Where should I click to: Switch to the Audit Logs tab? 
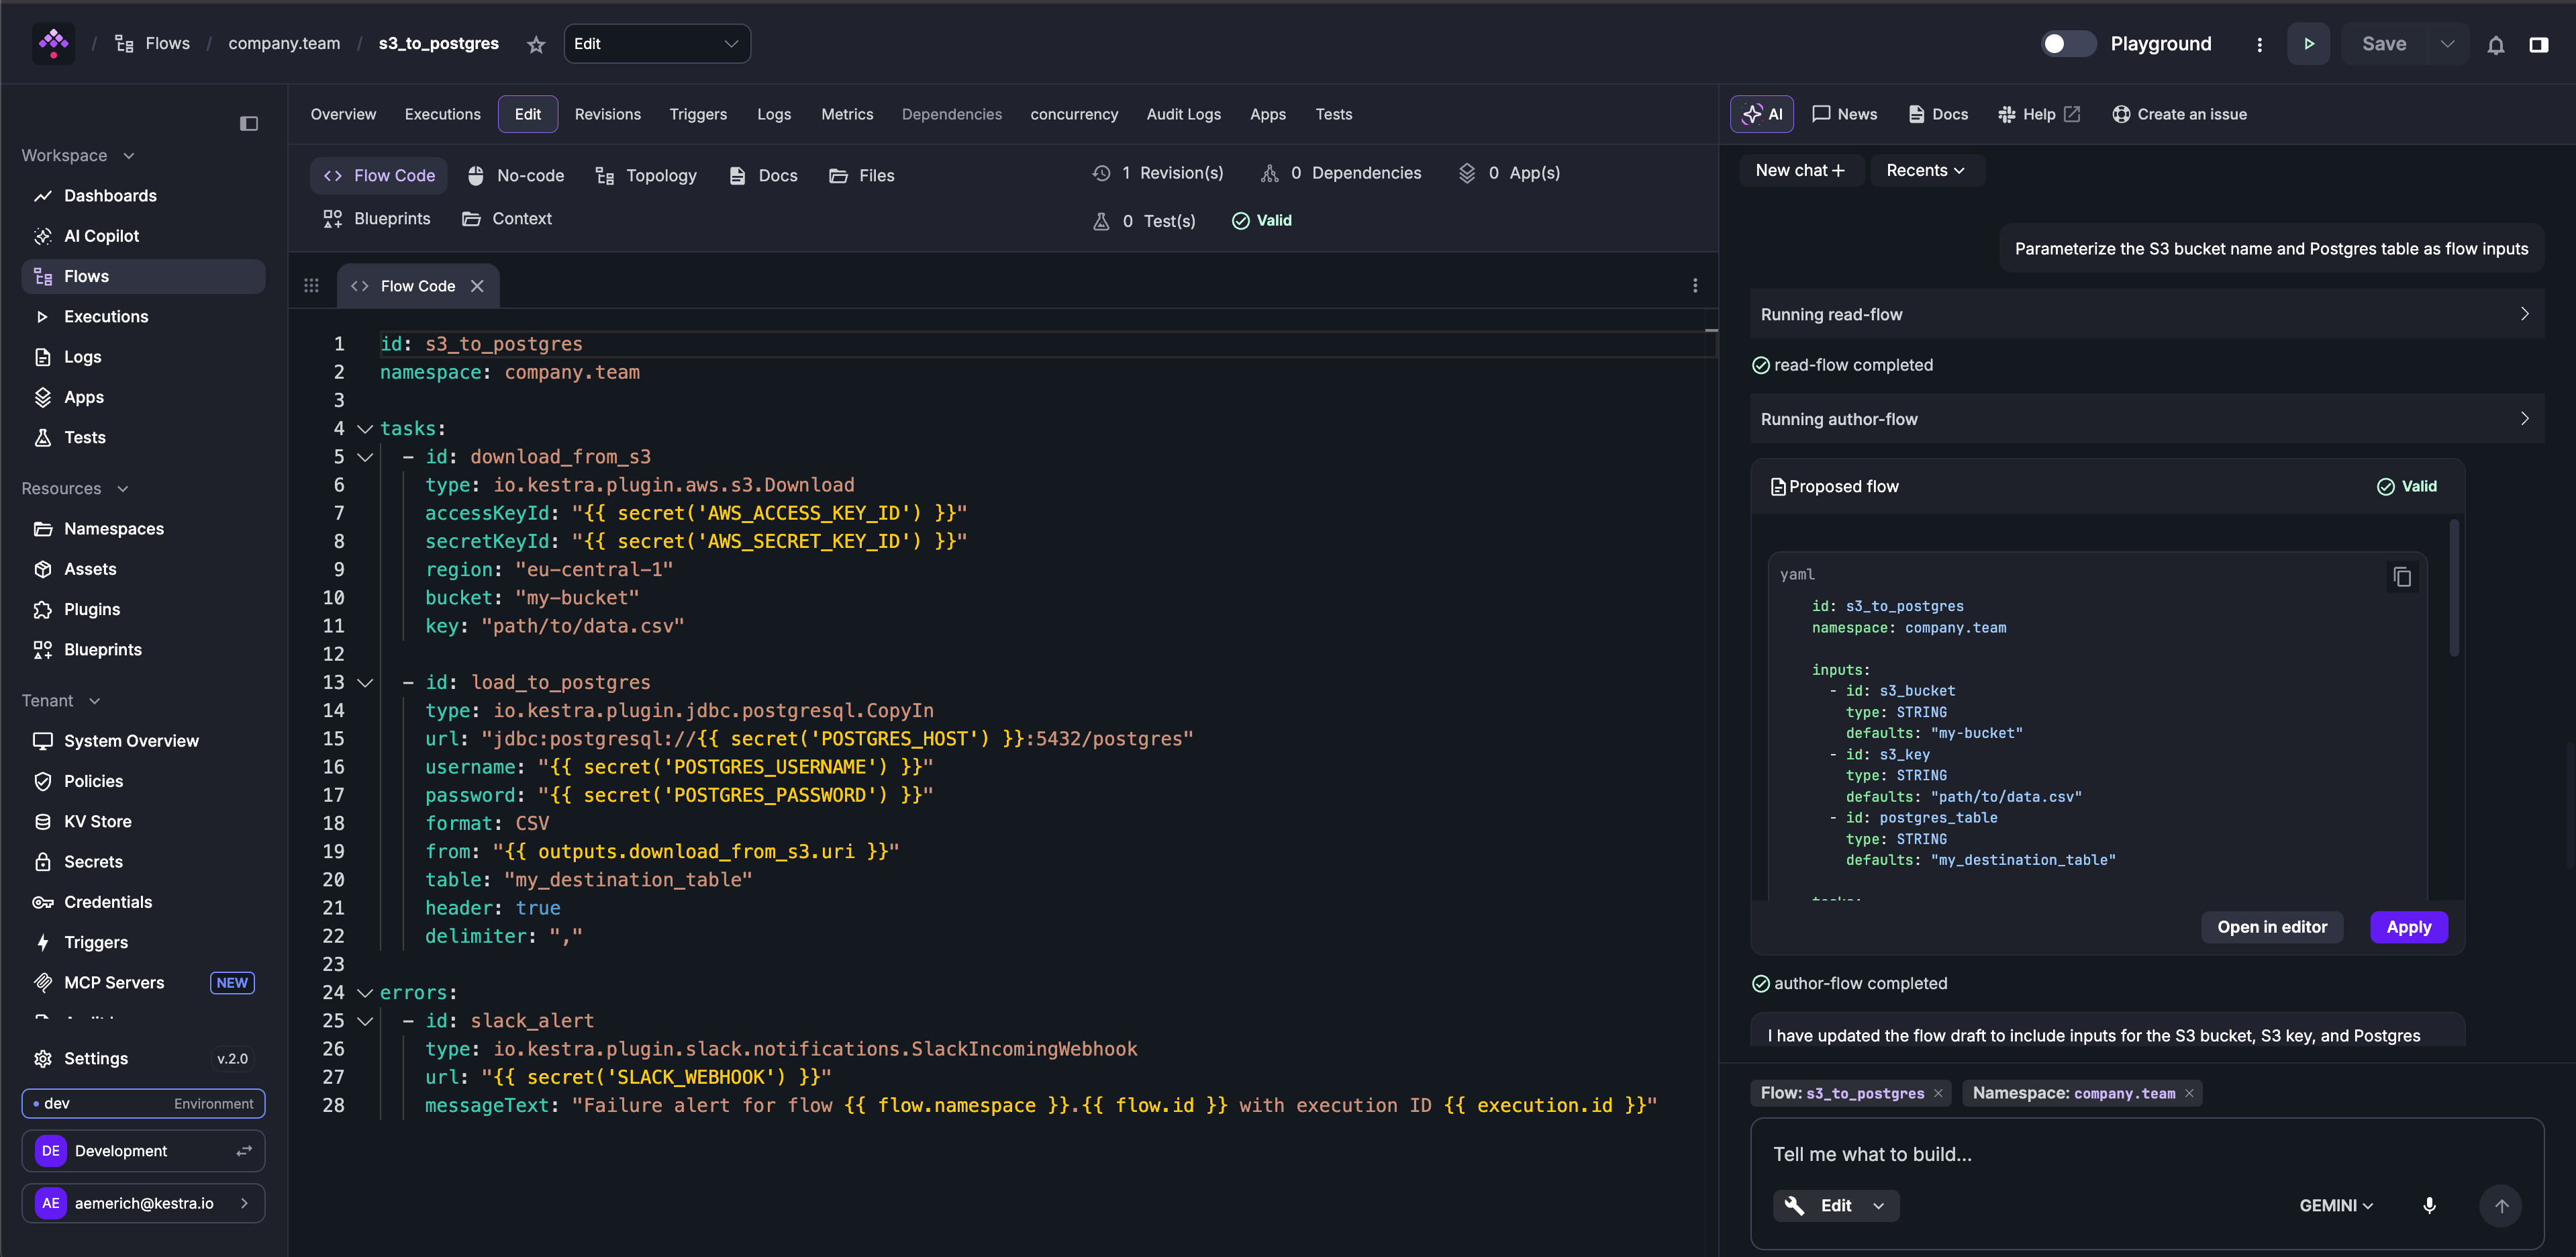pyautogui.click(x=1183, y=114)
